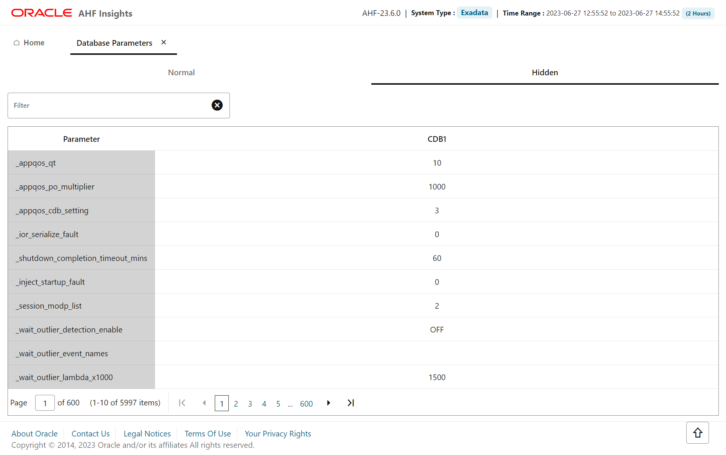Click the page number input box

45,403
